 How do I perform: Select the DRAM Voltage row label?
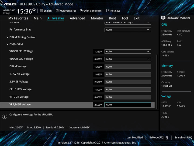tap(18, 67)
